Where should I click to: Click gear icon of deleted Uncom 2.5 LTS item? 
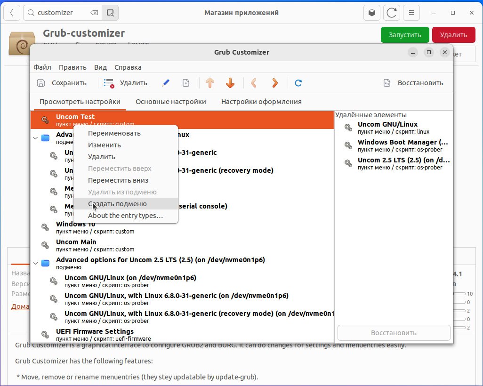click(348, 163)
